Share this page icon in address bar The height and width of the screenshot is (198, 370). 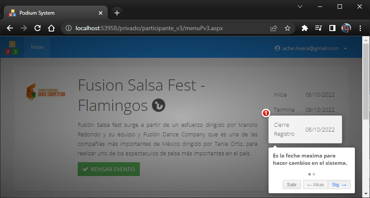(273, 28)
